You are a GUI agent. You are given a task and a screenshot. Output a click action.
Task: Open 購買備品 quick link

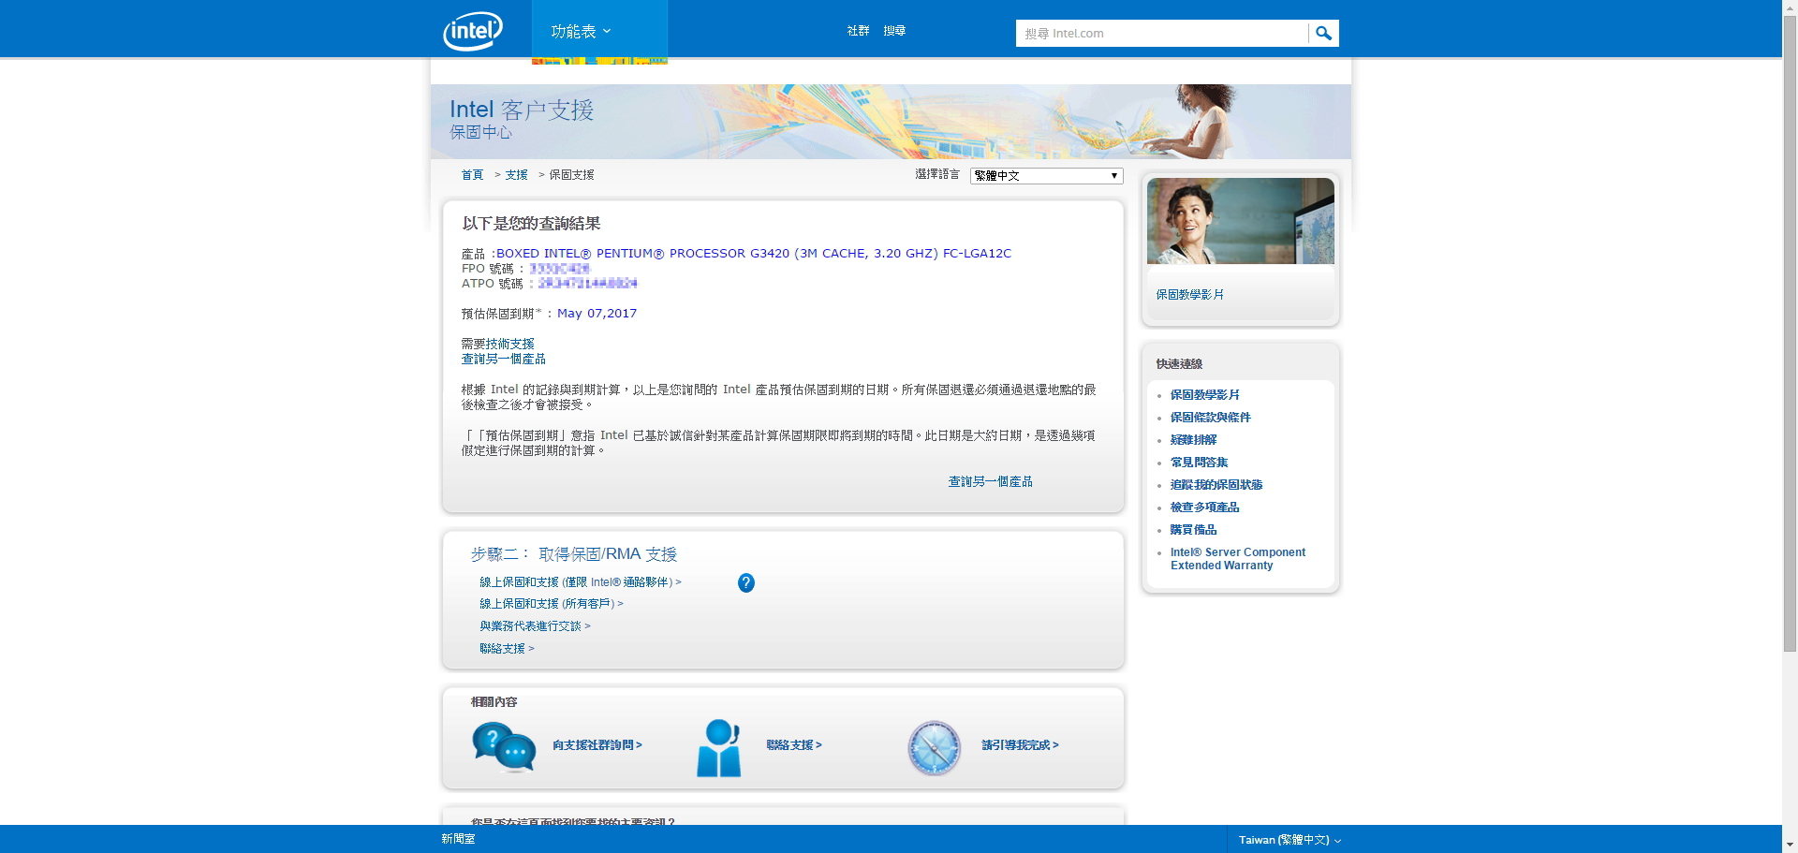tap(1193, 530)
